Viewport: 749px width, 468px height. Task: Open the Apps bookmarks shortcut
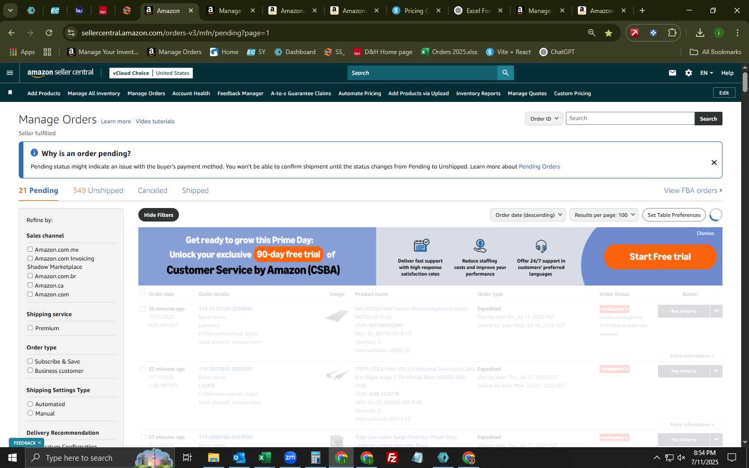coord(22,52)
